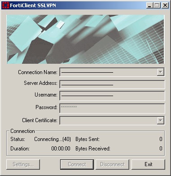Minimize the FortiClient SSLVPN window
This screenshot has height=176, width=171.
pyautogui.click(x=149, y=5)
